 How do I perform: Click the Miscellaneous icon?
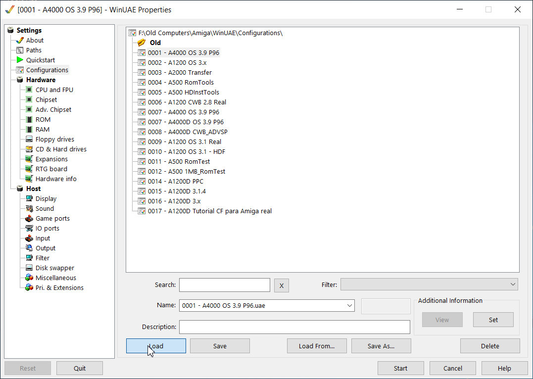tap(29, 278)
